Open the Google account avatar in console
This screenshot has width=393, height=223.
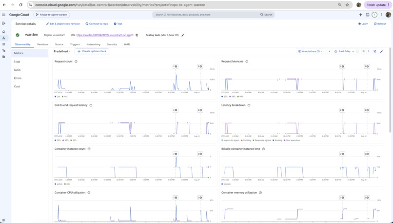388,15
